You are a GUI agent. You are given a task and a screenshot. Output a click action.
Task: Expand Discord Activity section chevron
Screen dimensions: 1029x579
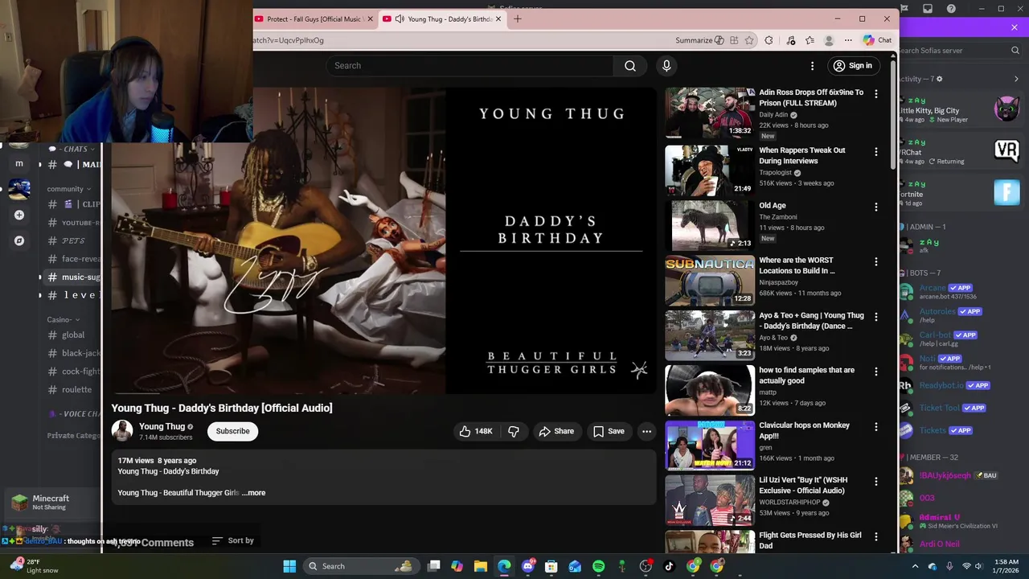tap(1016, 79)
